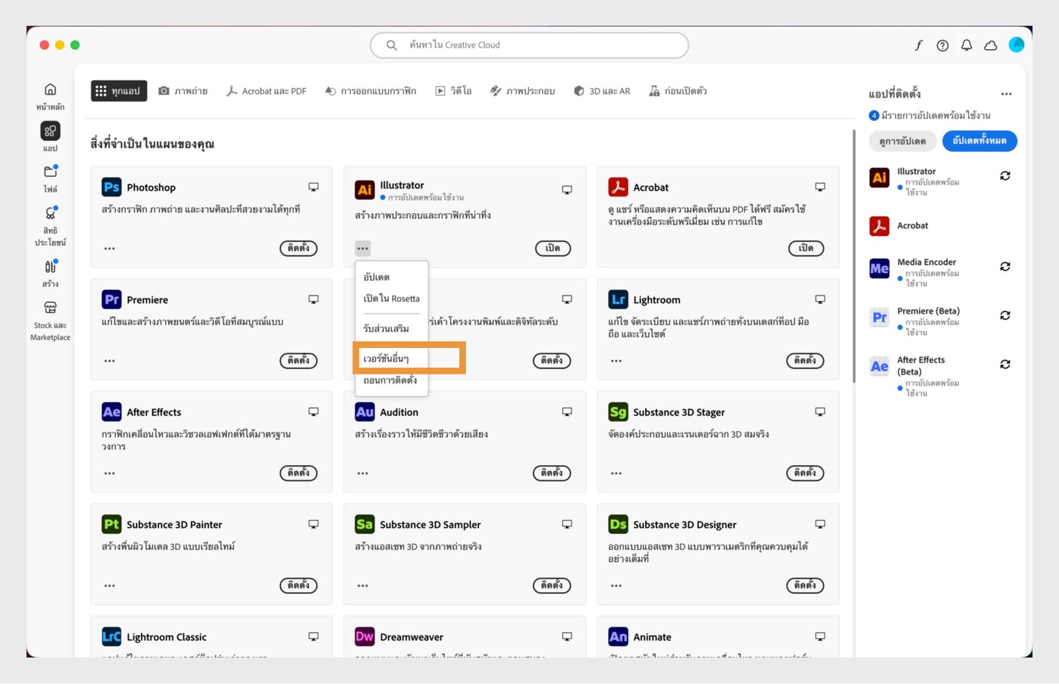Click เปิด on the Acrobat card
Image resolution: width=1059 pixels, height=684 pixels.
click(x=806, y=248)
